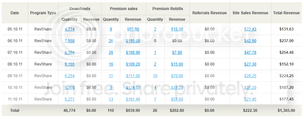Open premium rebills quantity 10 link
This screenshot has height=119, width=304.
(x=155, y=76)
